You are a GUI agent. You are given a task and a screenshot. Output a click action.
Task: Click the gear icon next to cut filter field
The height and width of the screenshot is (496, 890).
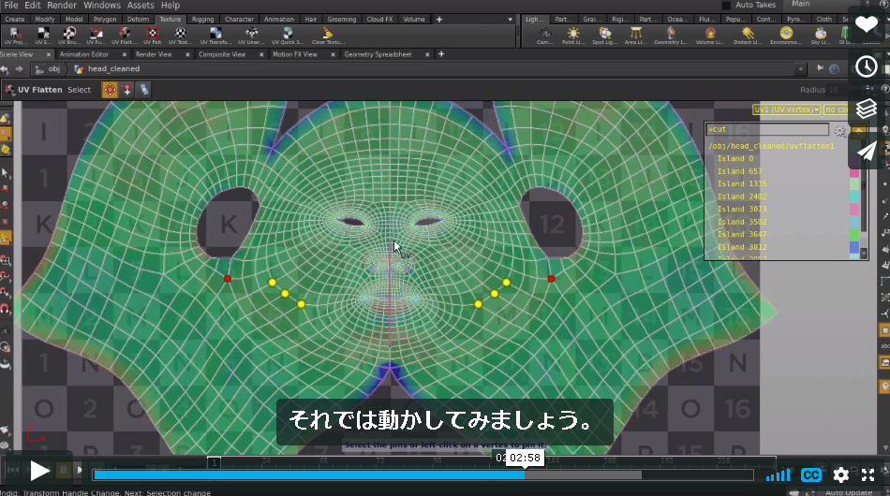point(839,131)
